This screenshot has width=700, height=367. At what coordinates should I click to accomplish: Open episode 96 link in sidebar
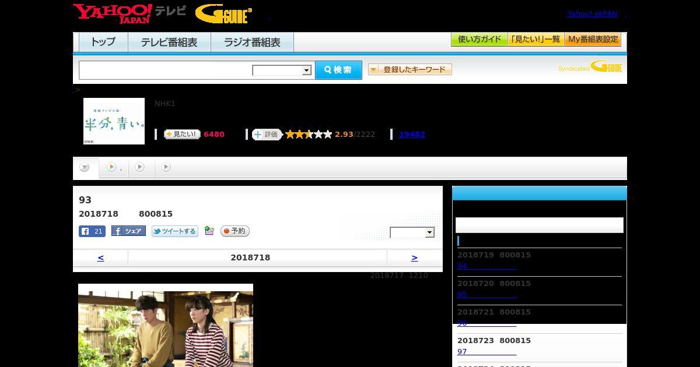pyautogui.click(x=487, y=323)
